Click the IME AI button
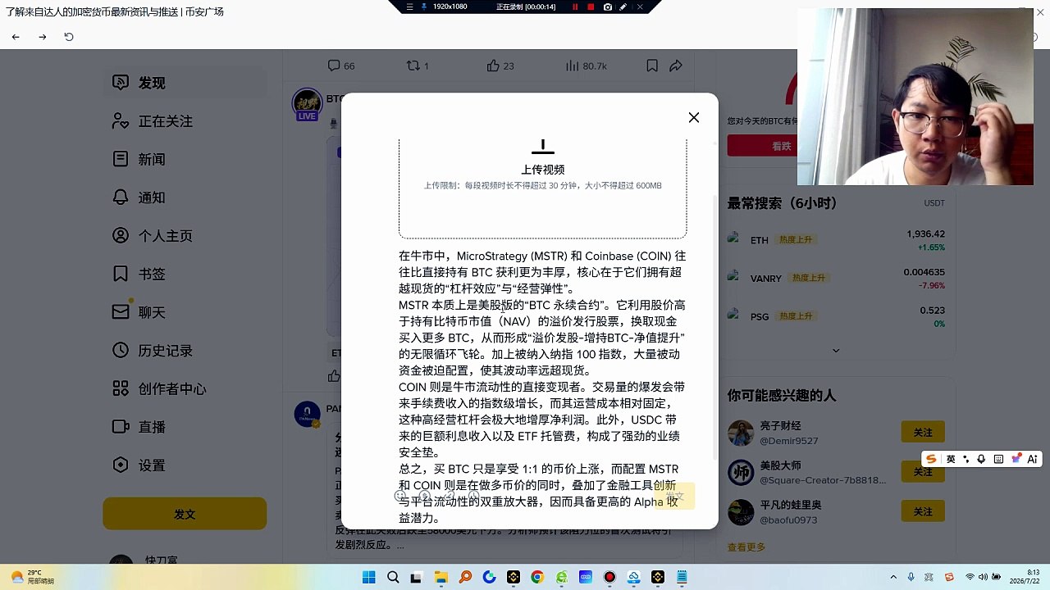The height and width of the screenshot is (590, 1050). click(x=1032, y=459)
